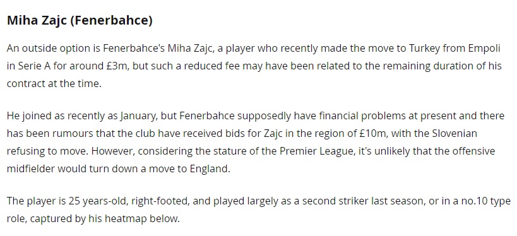Click the words Serie A
This screenshot has height=236, width=517.
33,66
